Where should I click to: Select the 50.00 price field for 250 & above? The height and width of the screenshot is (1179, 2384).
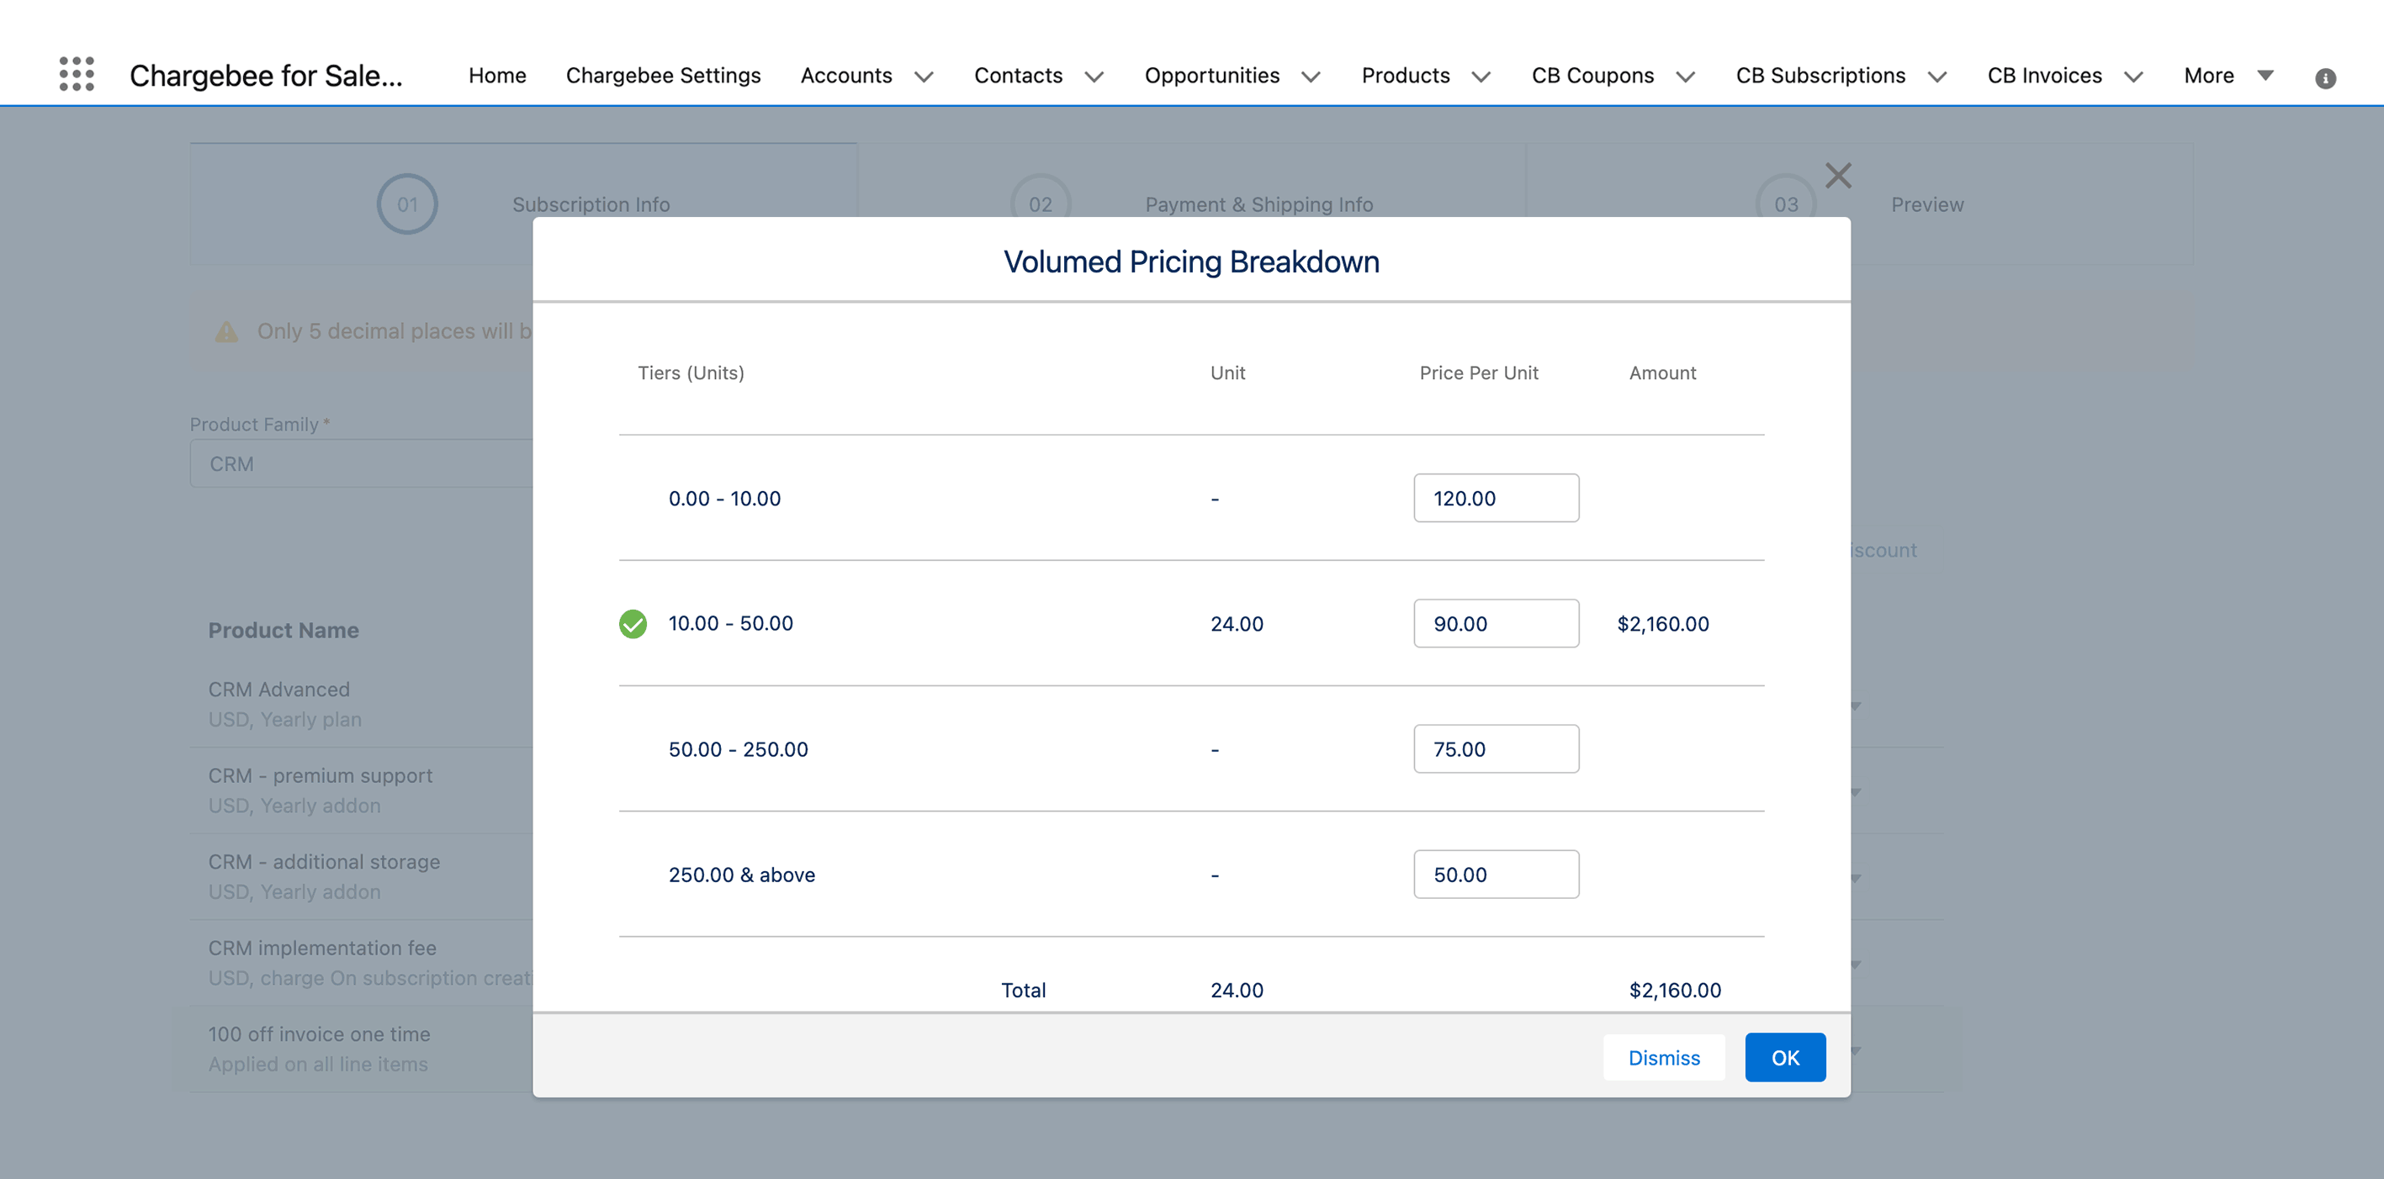click(x=1496, y=875)
